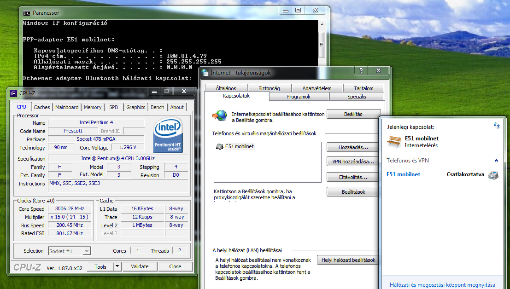The height and width of the screenshot is (289, 510).
Task: Click the Socket 478 mPGA package field
Action: 96,139
